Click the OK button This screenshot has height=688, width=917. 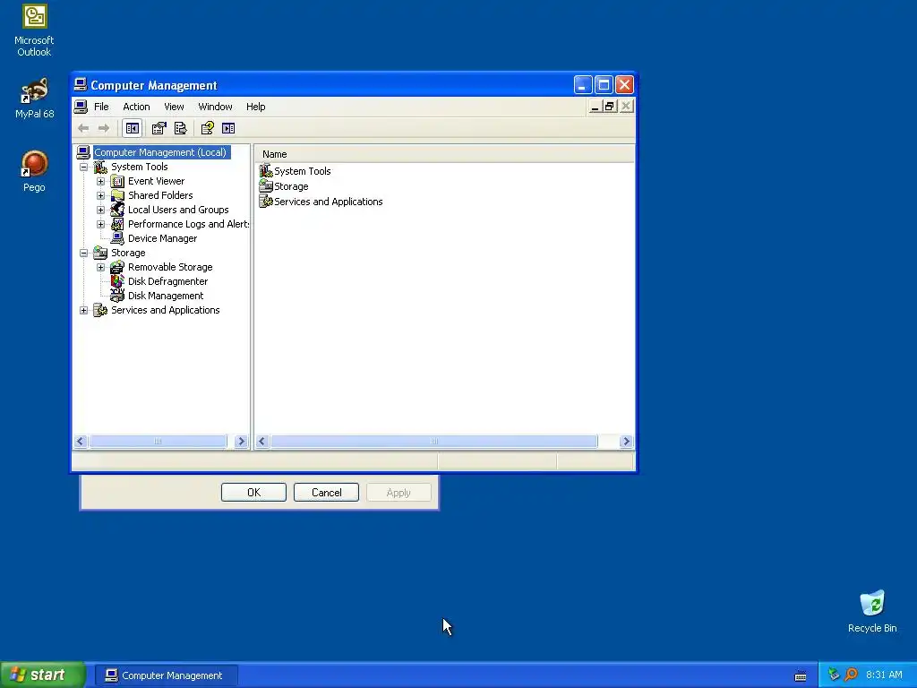pyautogui.click(x=253, y=493)
